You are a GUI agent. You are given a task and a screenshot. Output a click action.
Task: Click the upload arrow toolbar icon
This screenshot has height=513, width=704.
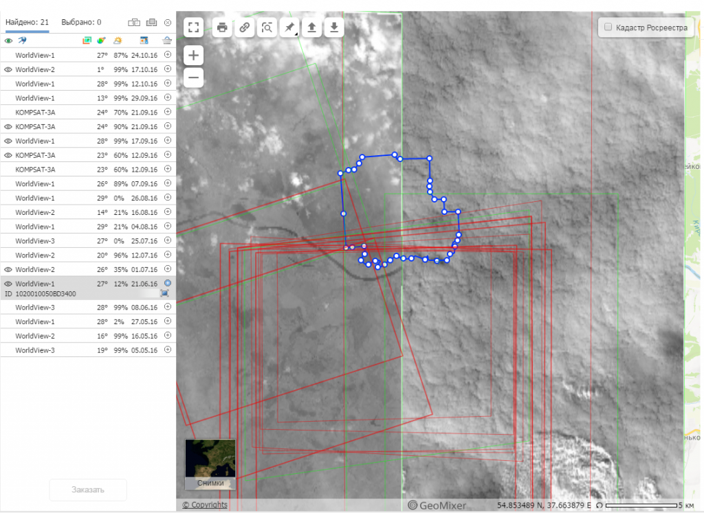(311, 27)
